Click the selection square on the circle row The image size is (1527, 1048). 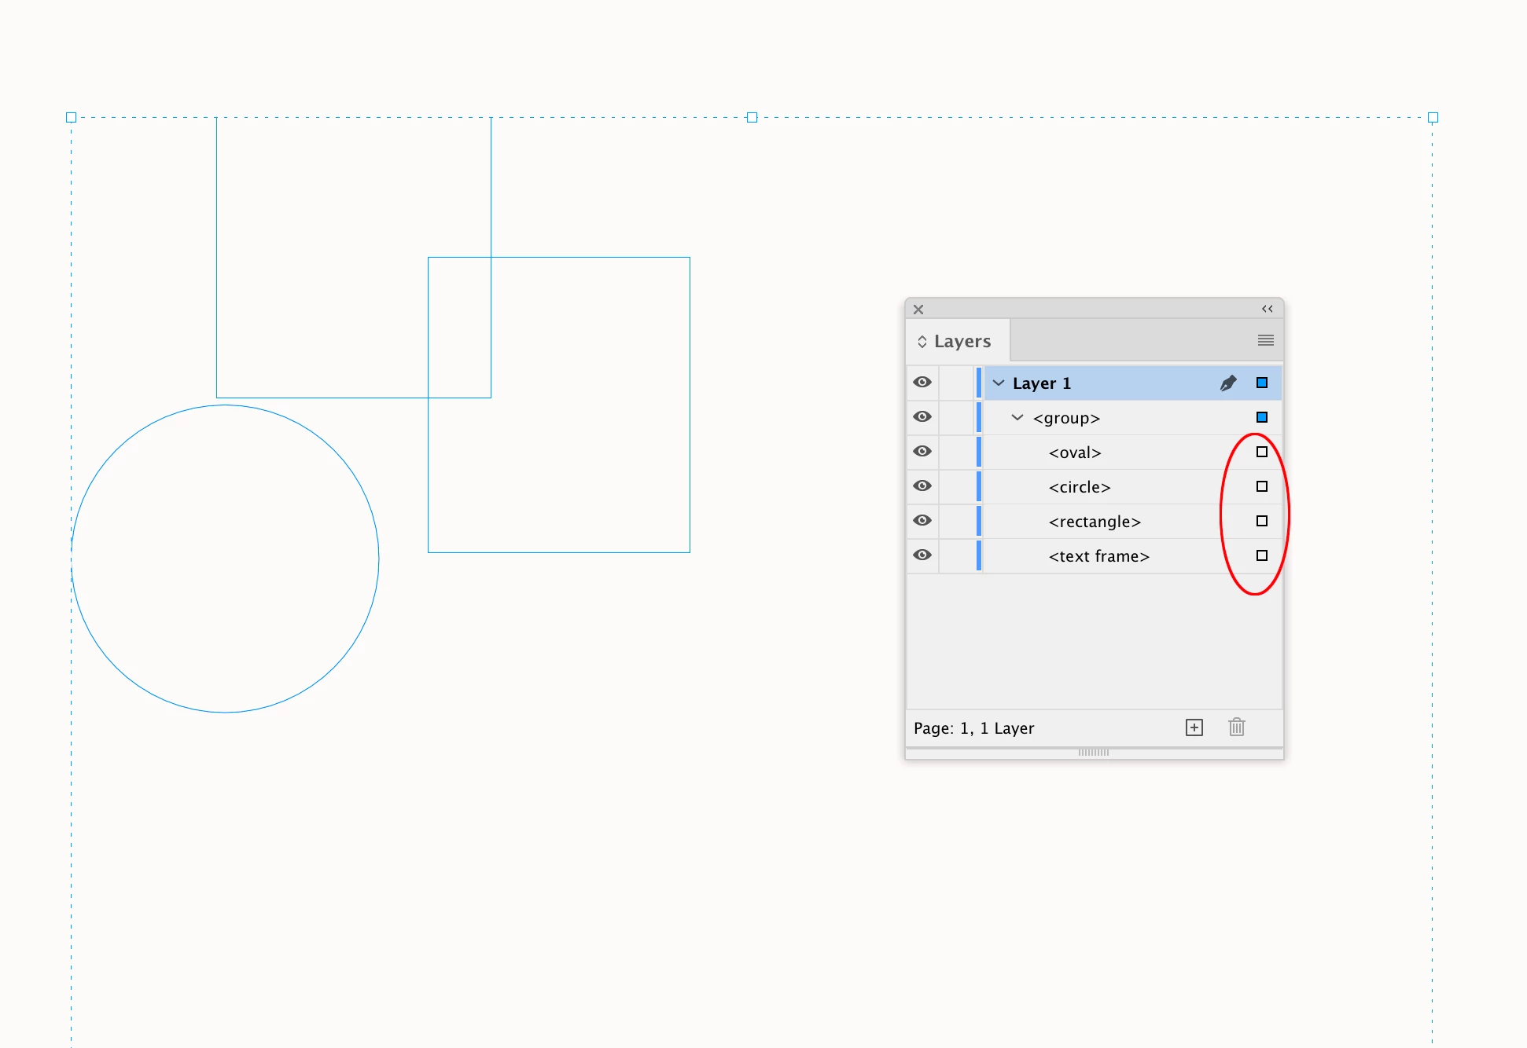click(x=1261, y=486)
